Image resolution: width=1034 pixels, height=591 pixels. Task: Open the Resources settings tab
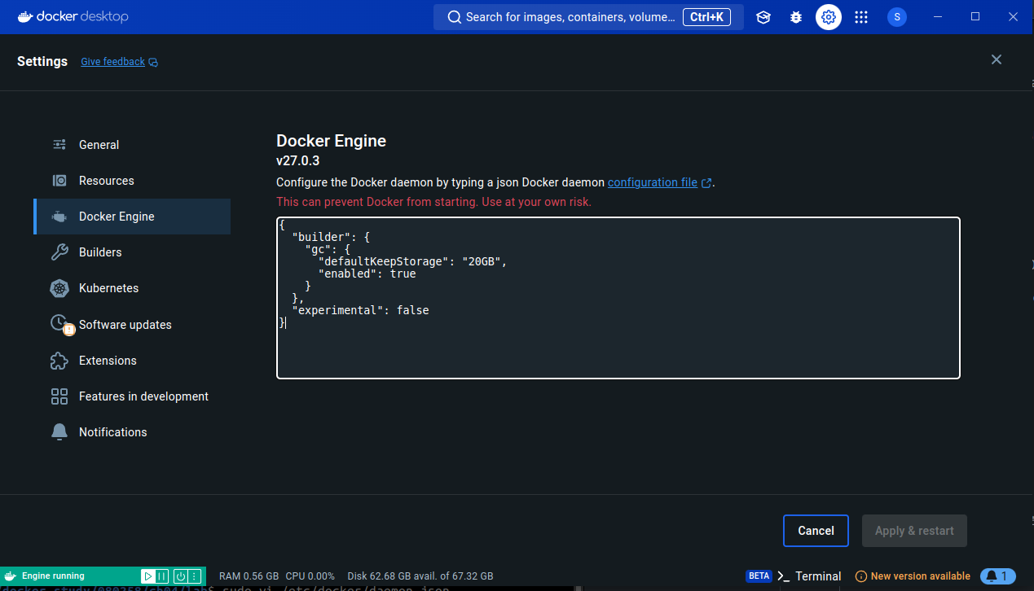(x=132, y=181)
